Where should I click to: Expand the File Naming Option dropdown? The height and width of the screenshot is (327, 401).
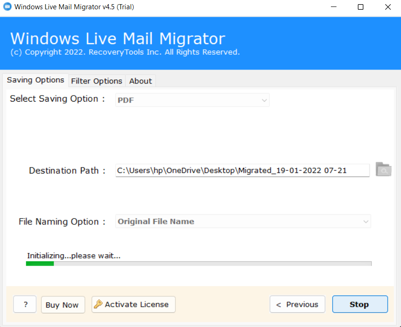click(x=243, y=221)
